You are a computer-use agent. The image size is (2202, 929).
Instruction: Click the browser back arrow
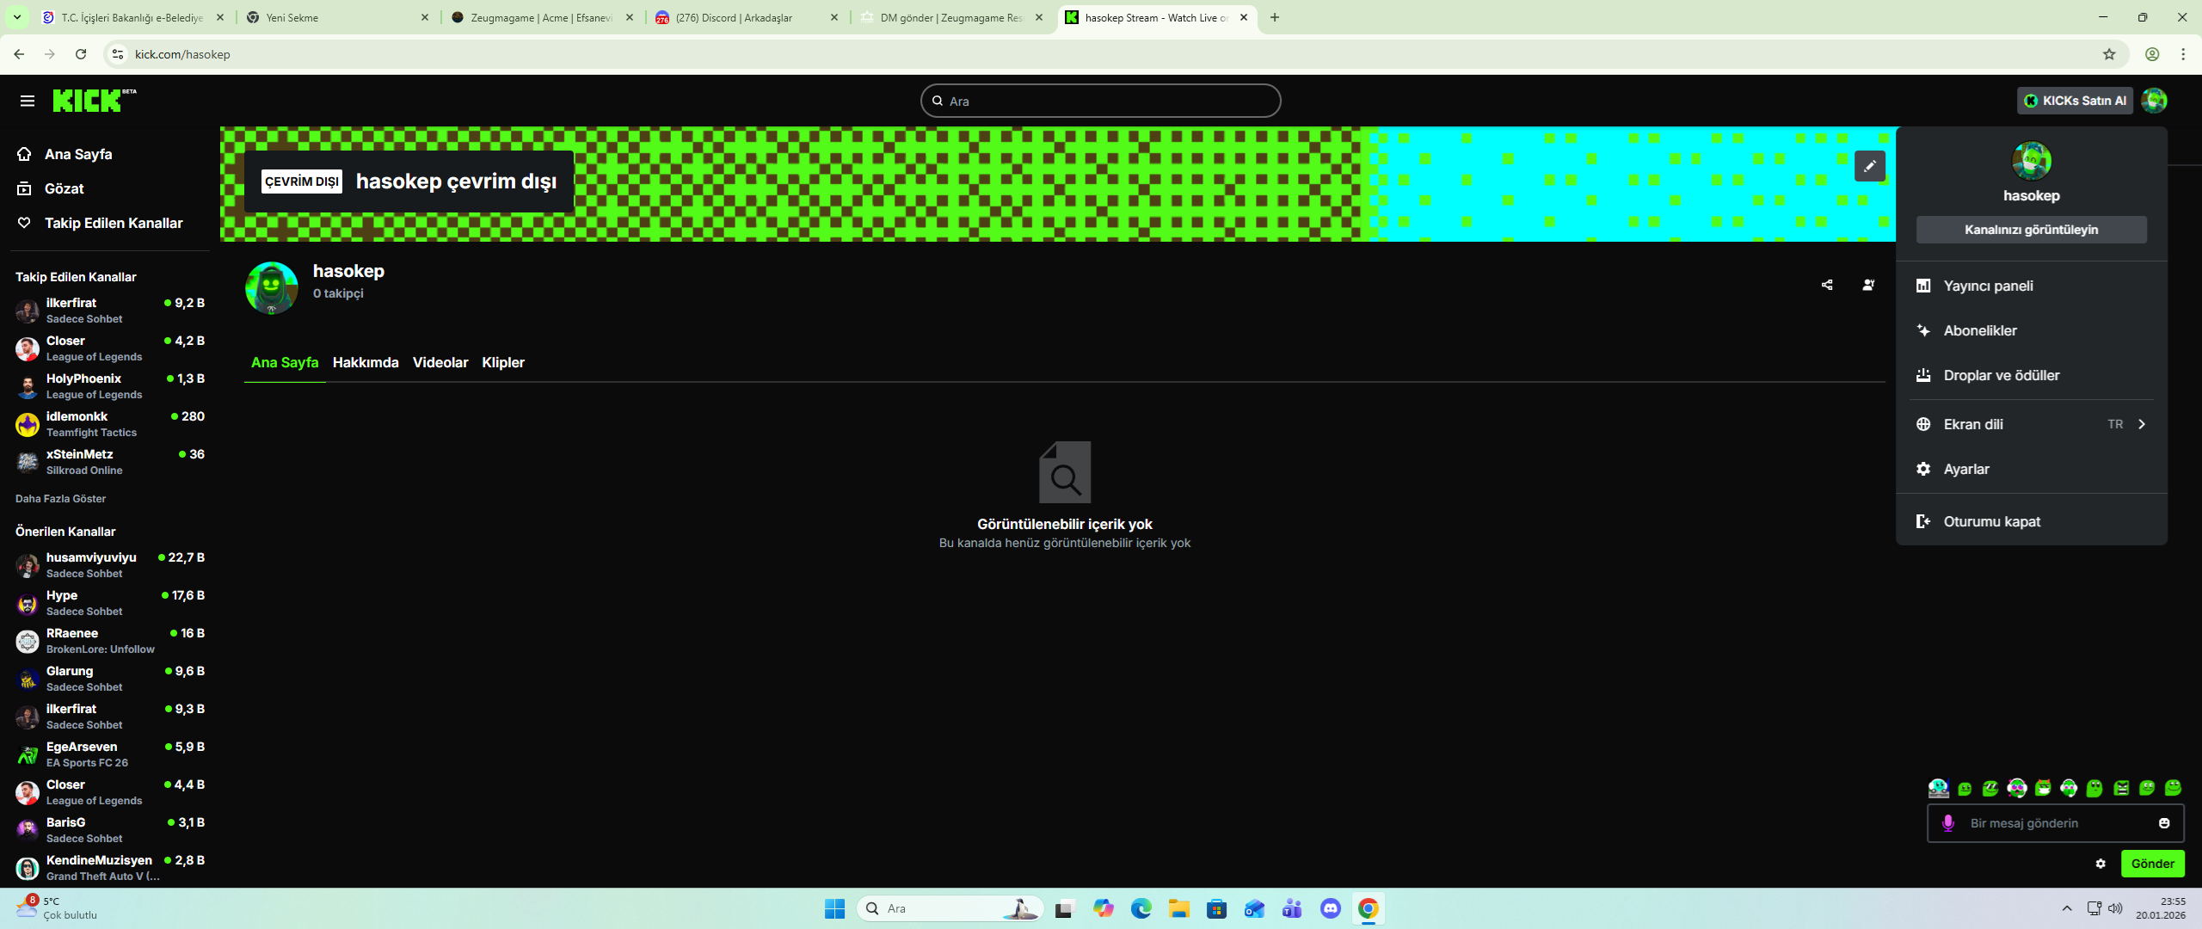tap(19, 54)
